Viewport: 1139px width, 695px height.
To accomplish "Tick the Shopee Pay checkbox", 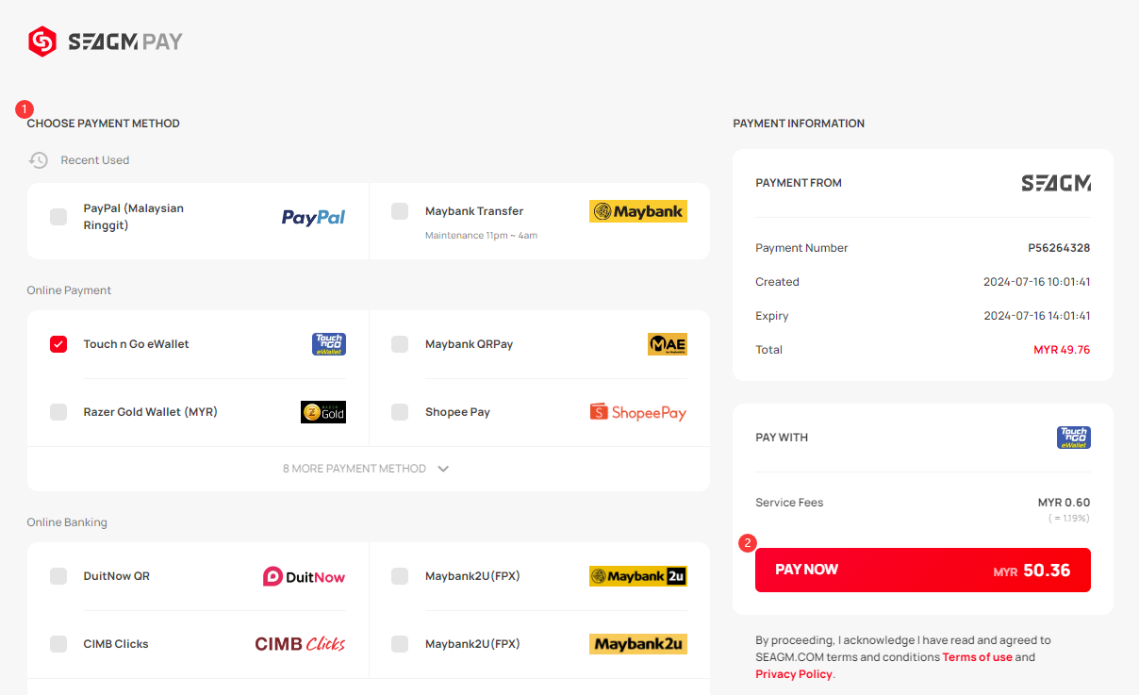I will click(x=400, y=412).
